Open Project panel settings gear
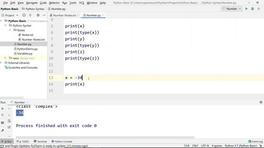Viewport: 264px width, 148px height. [38, 15]
